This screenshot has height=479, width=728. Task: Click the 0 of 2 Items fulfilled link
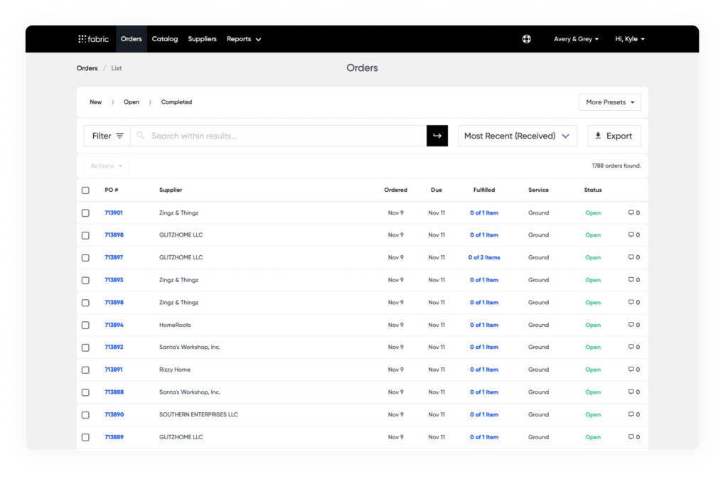tap(483, 257)
